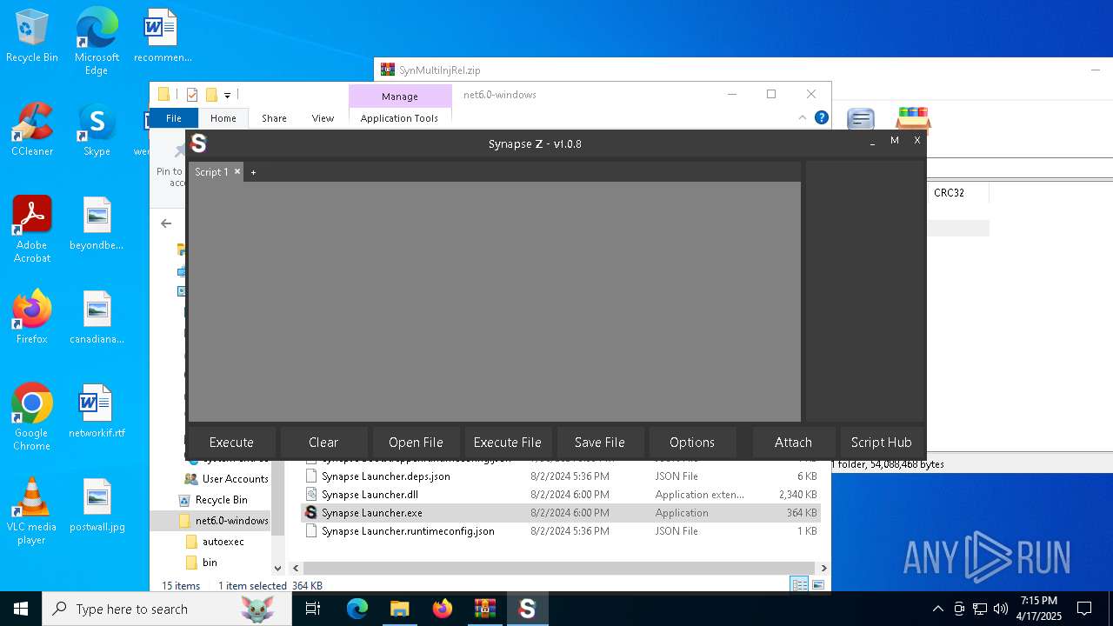
Task: Close the Script 1 tab
Action: pyautogui.click(x=237, y=171)
